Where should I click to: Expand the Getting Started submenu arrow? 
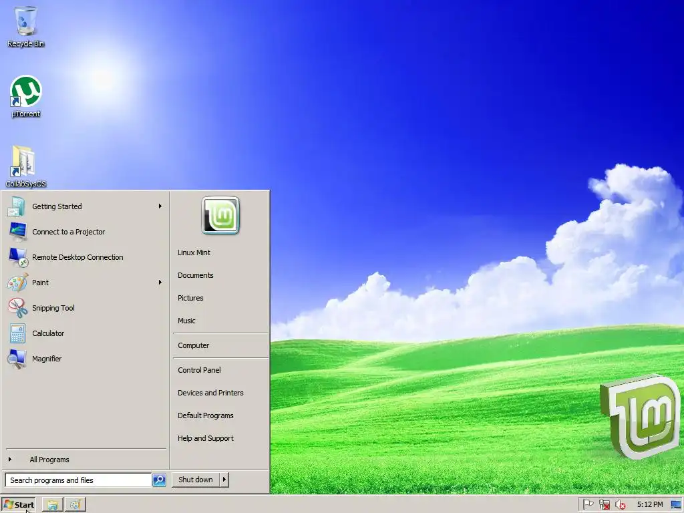(x=160, y=206)
